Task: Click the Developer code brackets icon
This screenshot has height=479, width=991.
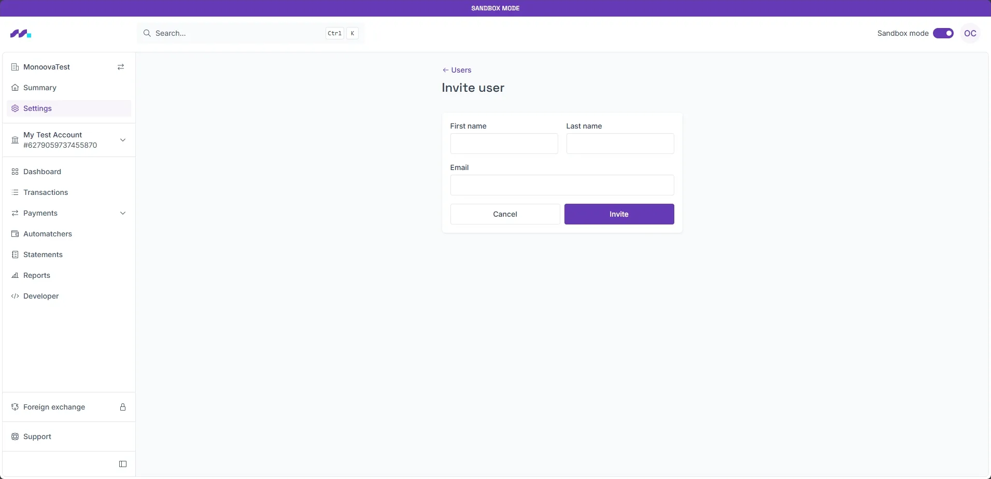Action: tap(15, 296)
